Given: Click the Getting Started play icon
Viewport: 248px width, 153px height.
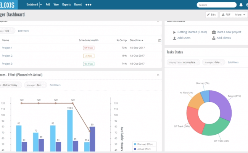Looking at the screenshot, I should tap(174, 33).
